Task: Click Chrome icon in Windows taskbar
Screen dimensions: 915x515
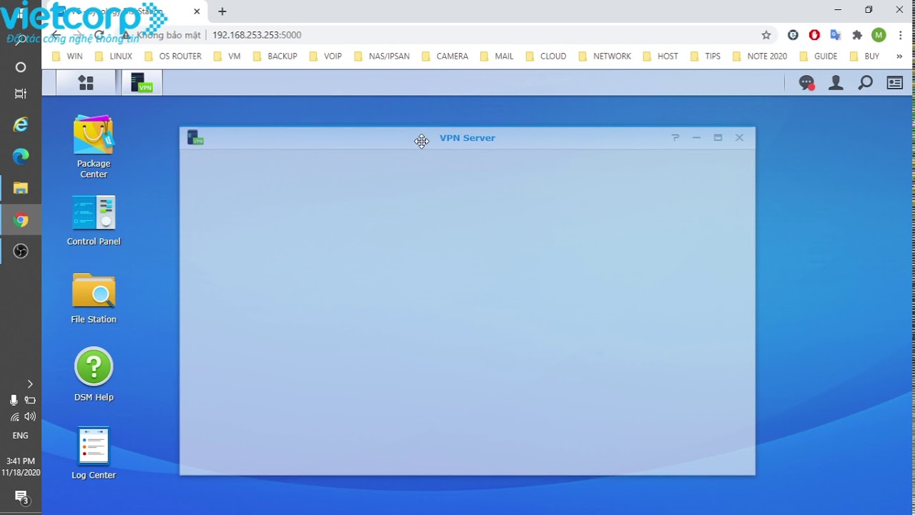Action: point(21,220)
